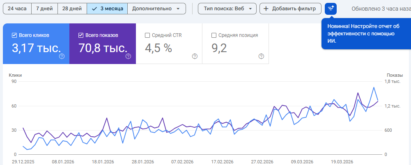Select the 28 дней date range

click(x=72, y=8)
